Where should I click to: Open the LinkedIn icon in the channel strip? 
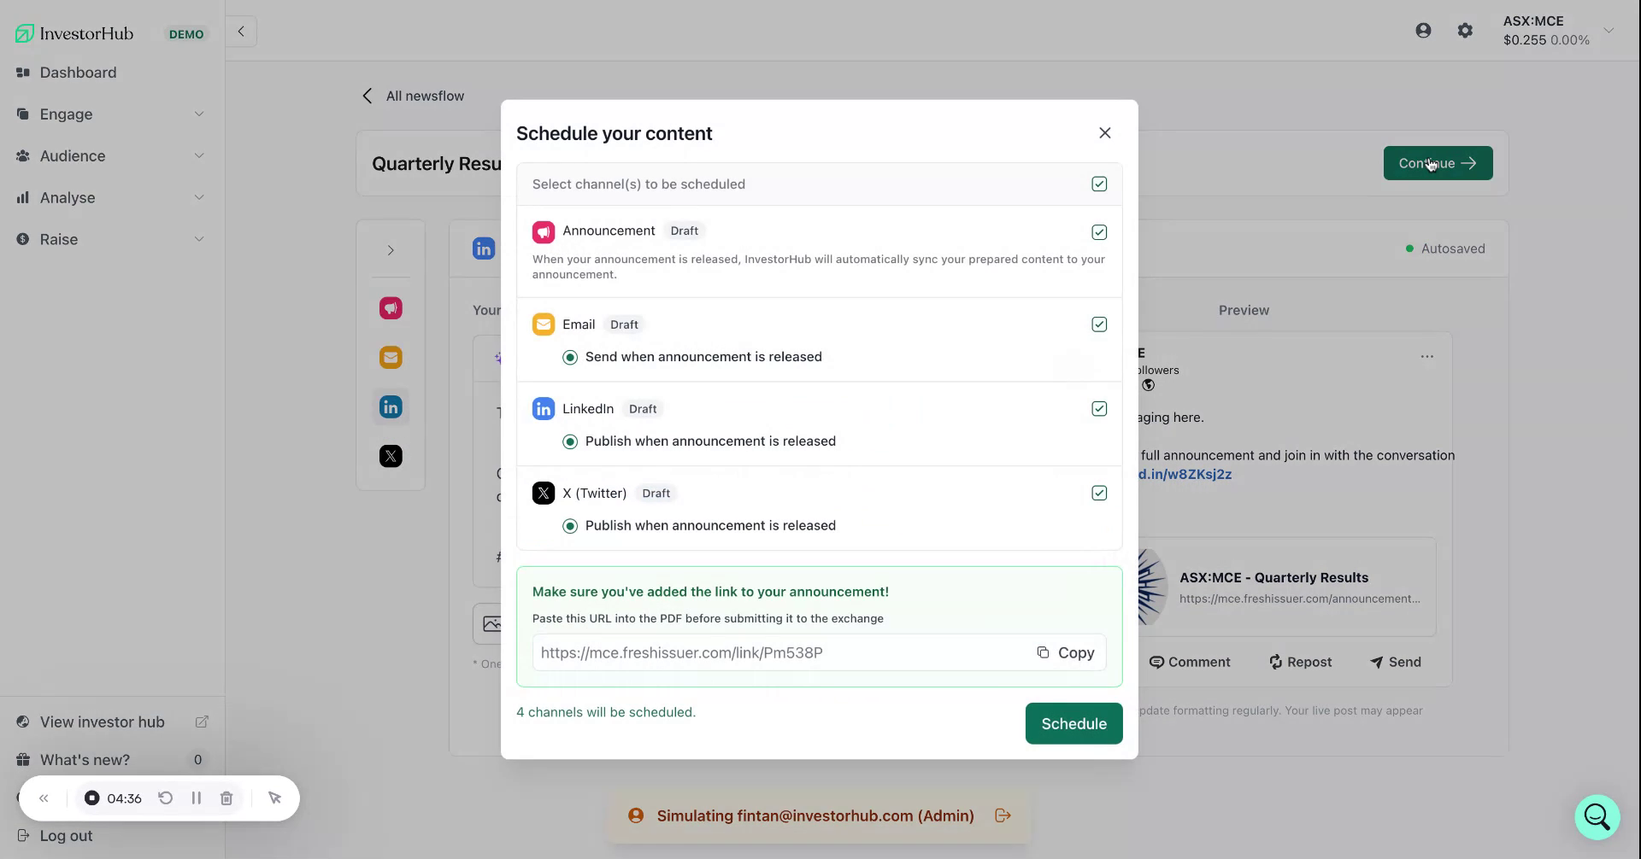391,406
